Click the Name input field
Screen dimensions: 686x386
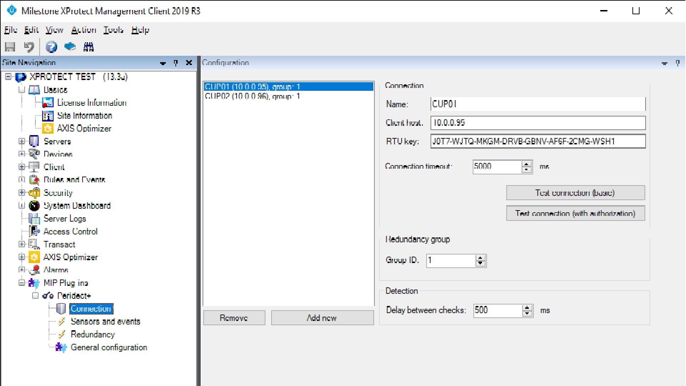(x=538, y=104)
